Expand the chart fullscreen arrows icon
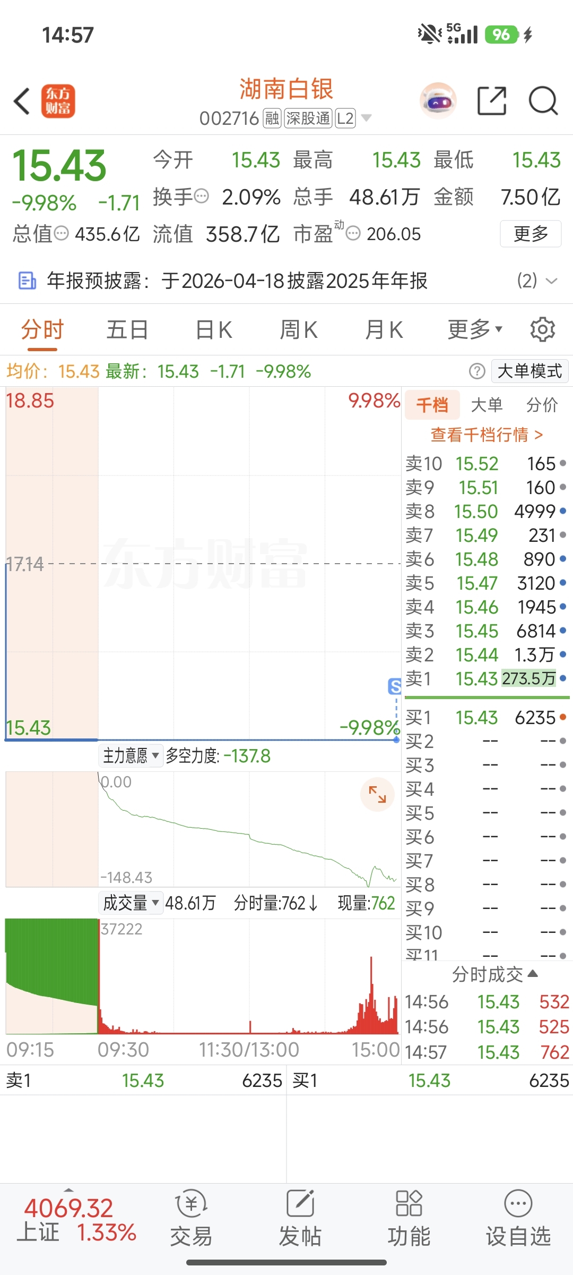The width and height of the screenshot is (573, 1275). (x=377, y=795)
